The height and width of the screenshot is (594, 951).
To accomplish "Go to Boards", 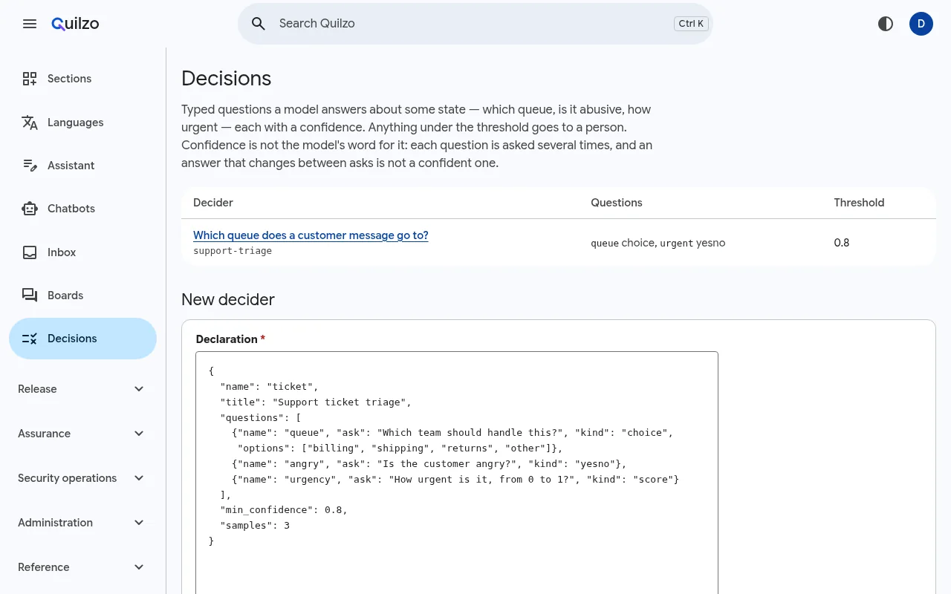I will point(82,296).
